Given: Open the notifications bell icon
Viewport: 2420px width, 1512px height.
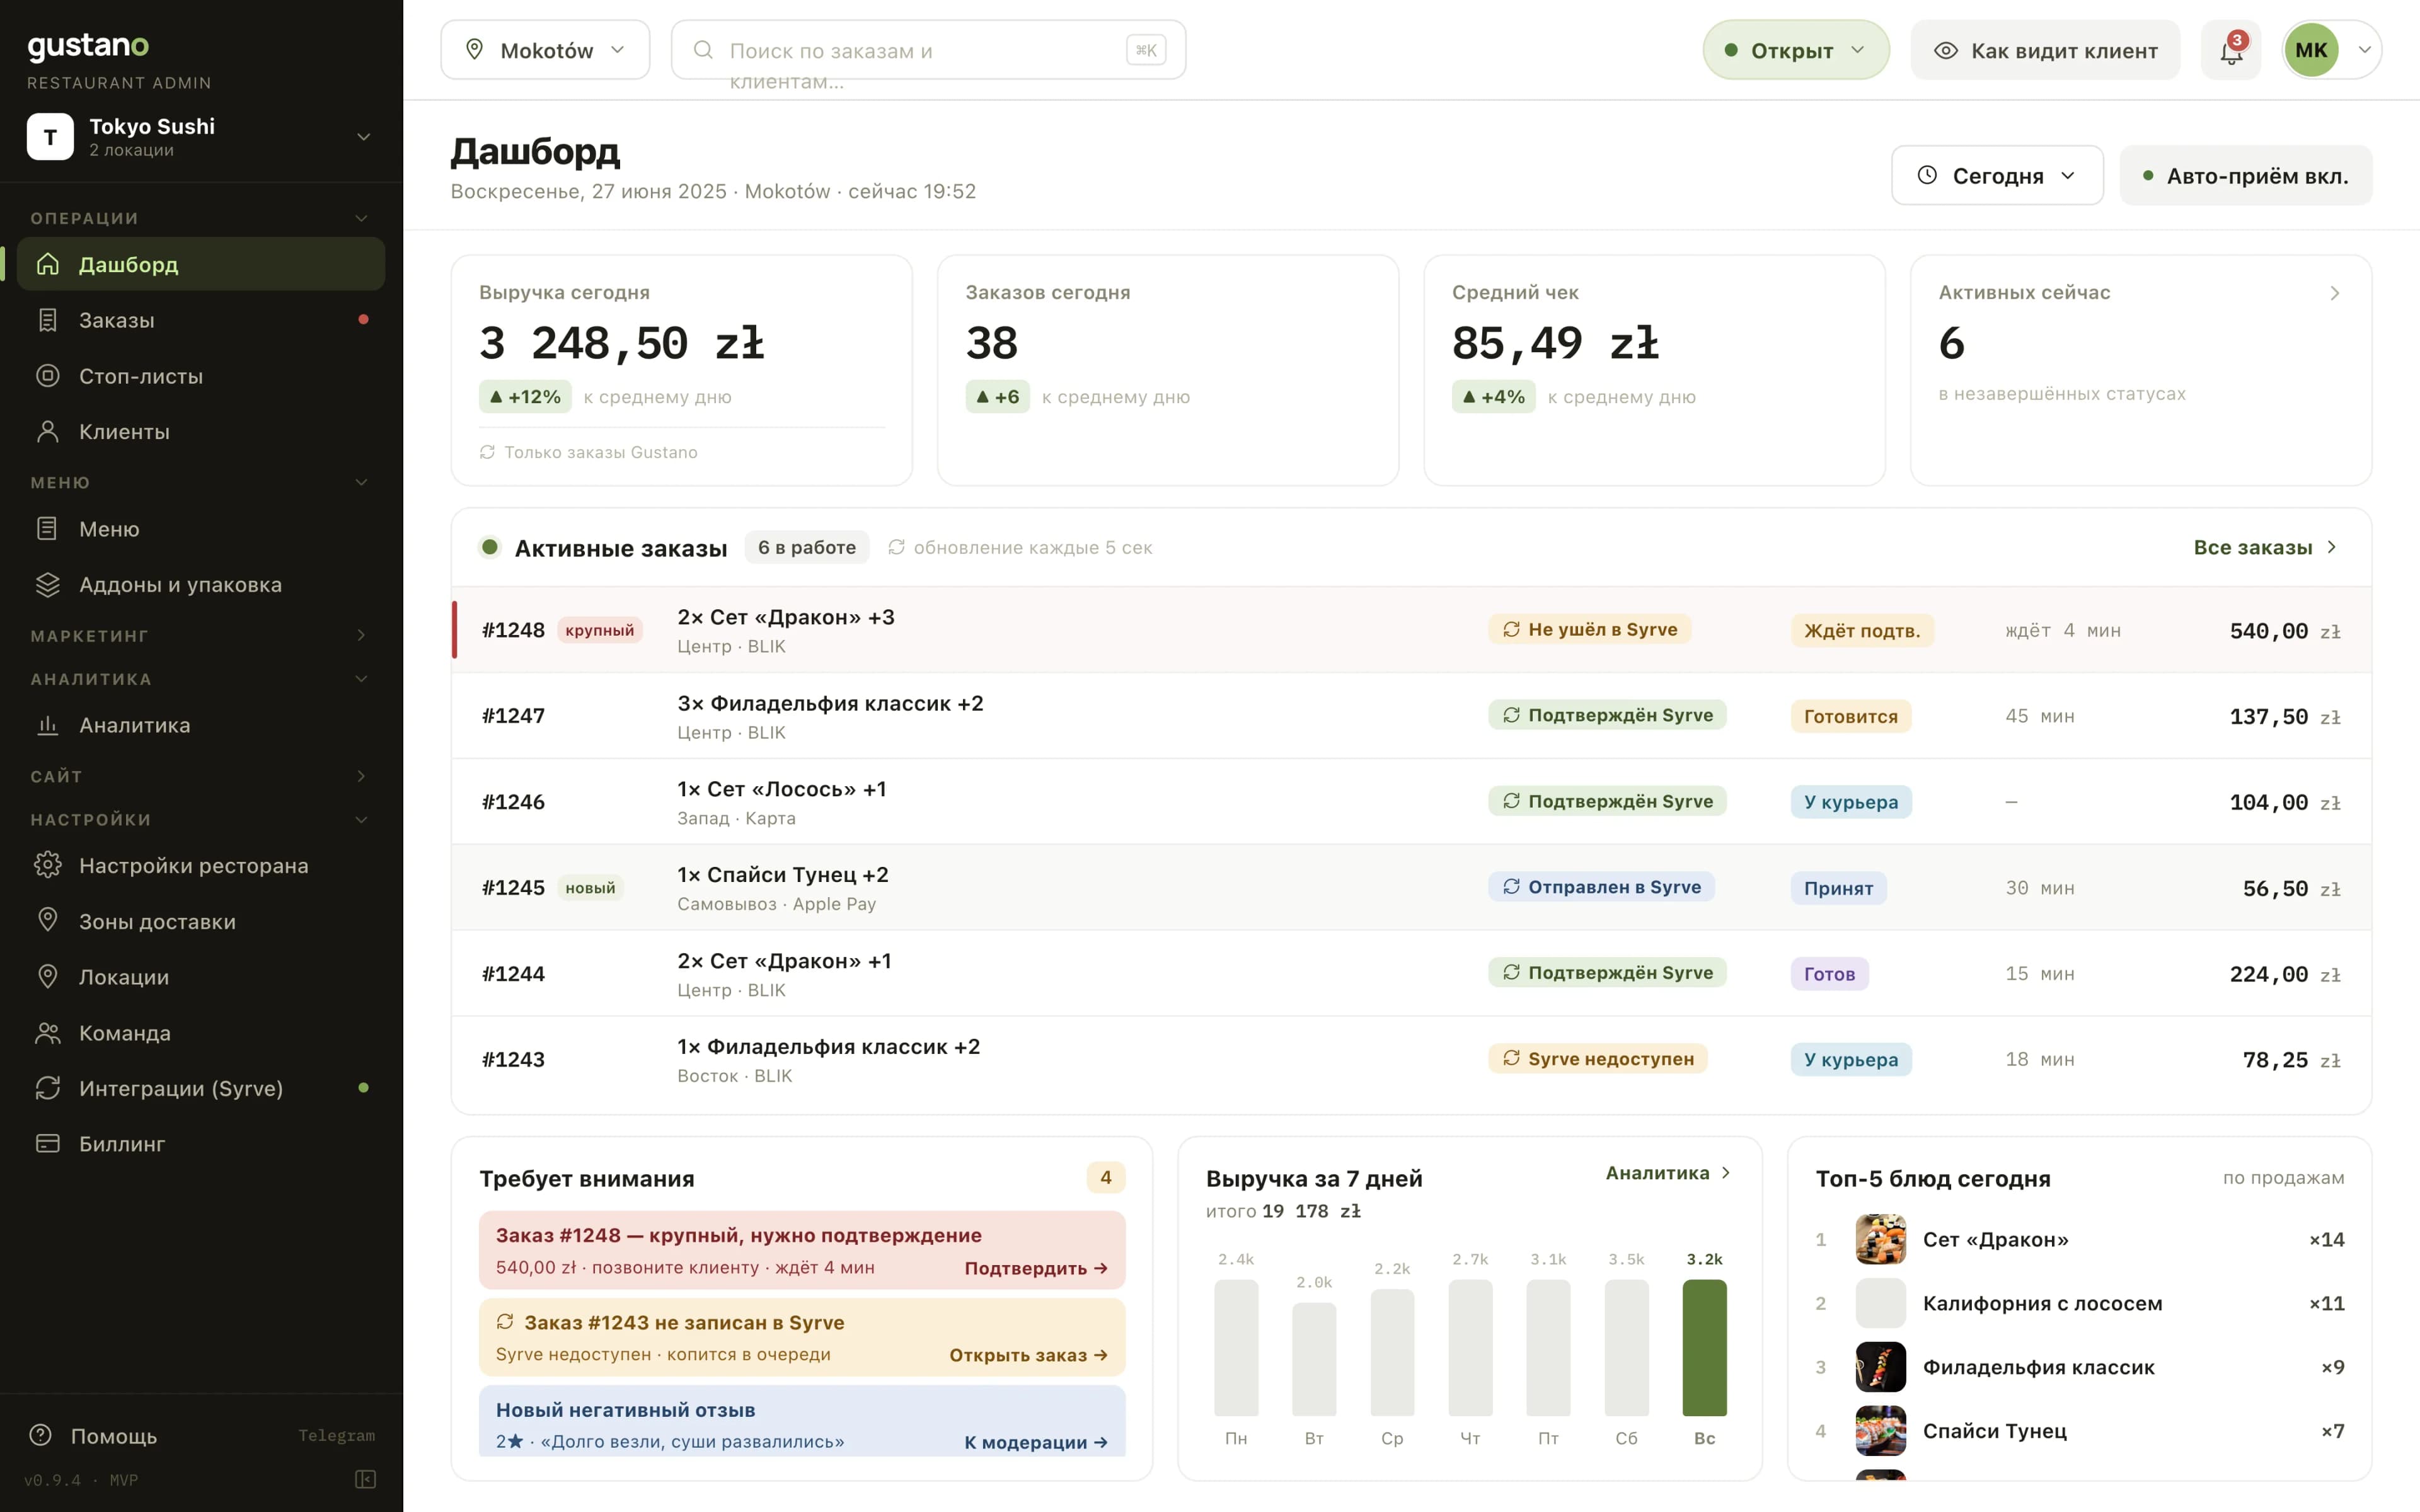Looking at the screenshot, I should click(2230, 50).
